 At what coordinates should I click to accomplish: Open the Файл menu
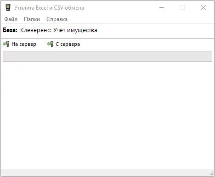[x=11, y=19]
